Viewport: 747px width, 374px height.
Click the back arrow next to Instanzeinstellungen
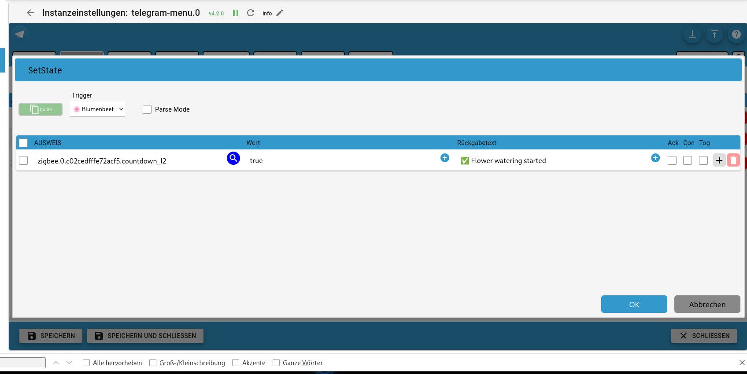tap(30, 13)
